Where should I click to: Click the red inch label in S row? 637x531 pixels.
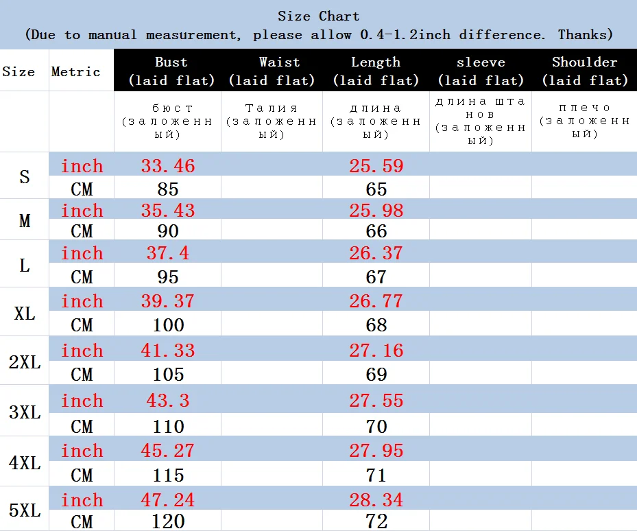coord(82,166)
